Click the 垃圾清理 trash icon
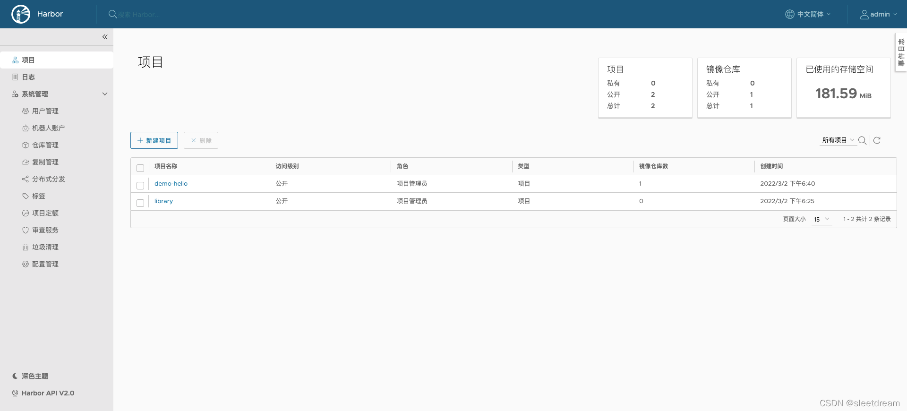 click(x=26, y=247)
